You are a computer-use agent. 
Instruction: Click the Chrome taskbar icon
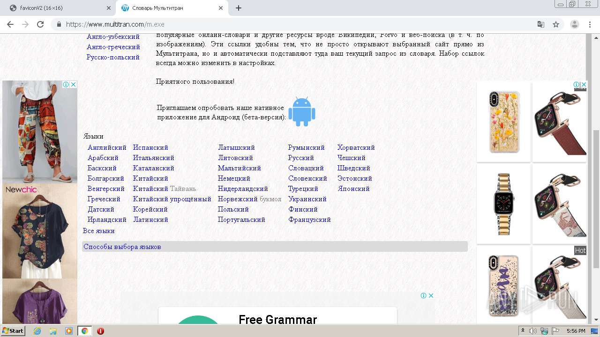pos(84,331)
